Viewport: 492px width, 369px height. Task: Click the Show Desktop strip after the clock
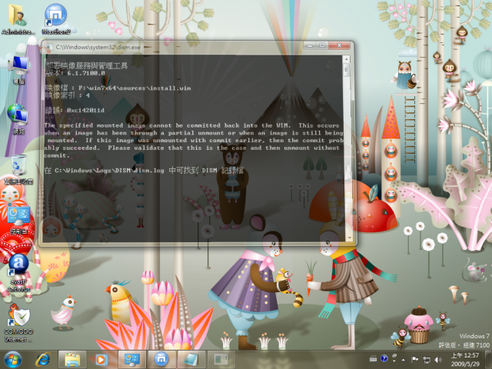coord(488,360)
